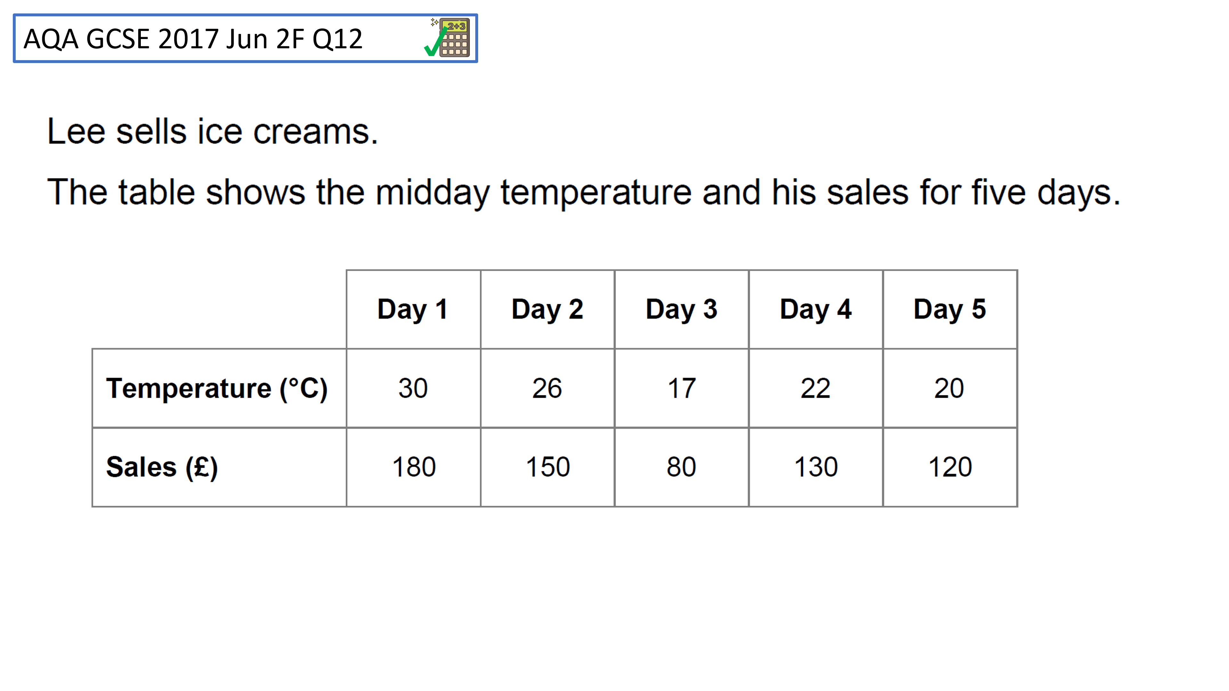Select the sales value 180
The image size is (1229, 691).
pyautogui.click(x=413, y=467)
